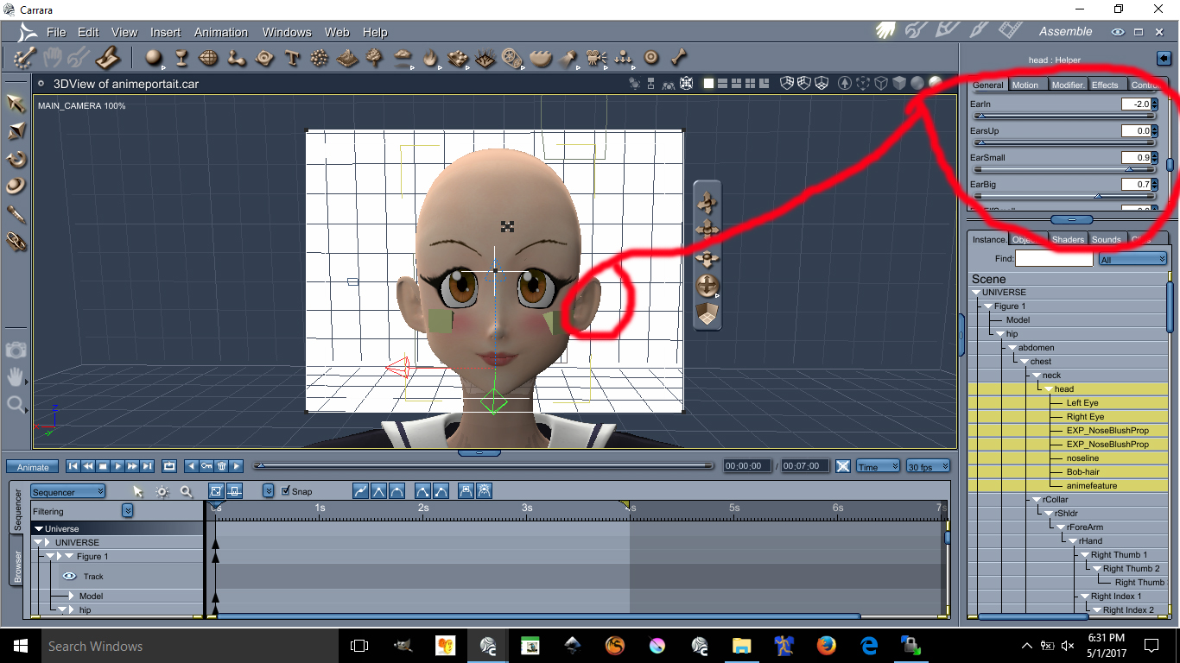This screenshot has width=1180, height=663.
Task: Expand the hip track in the sequencer
Action: click(x=71, y=609)
